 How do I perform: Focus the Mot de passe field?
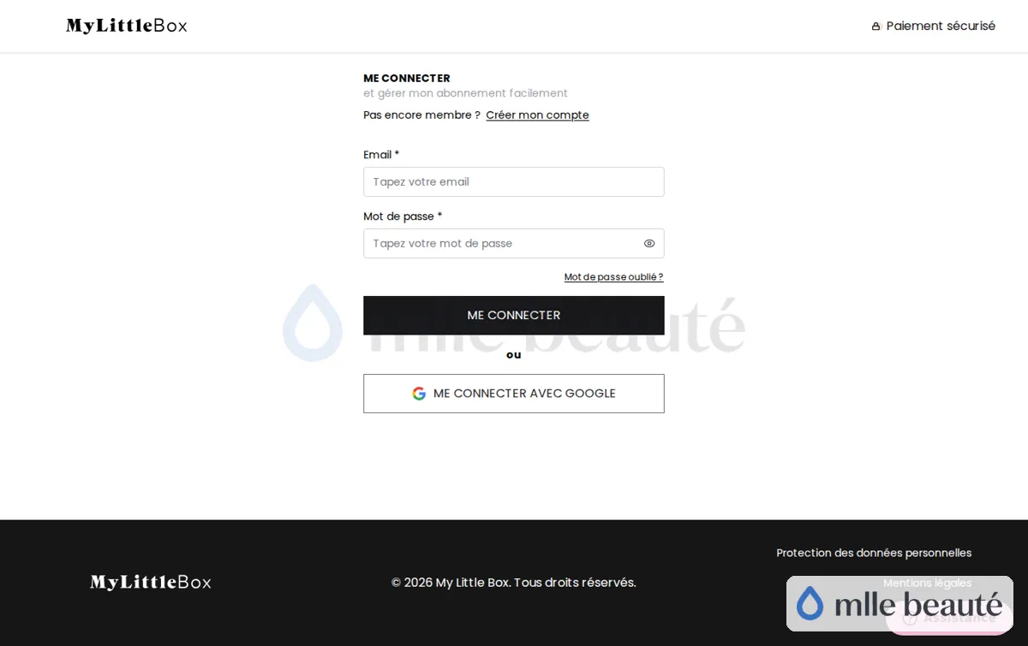514,243
